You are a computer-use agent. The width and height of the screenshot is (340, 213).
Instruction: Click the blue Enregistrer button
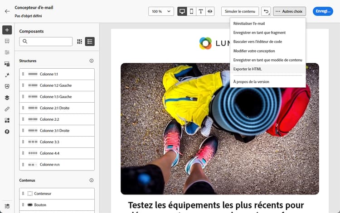coord(323,11)
